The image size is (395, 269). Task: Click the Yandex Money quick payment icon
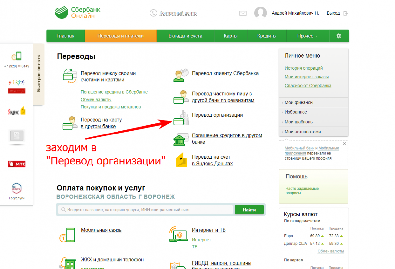pos(17,111)
